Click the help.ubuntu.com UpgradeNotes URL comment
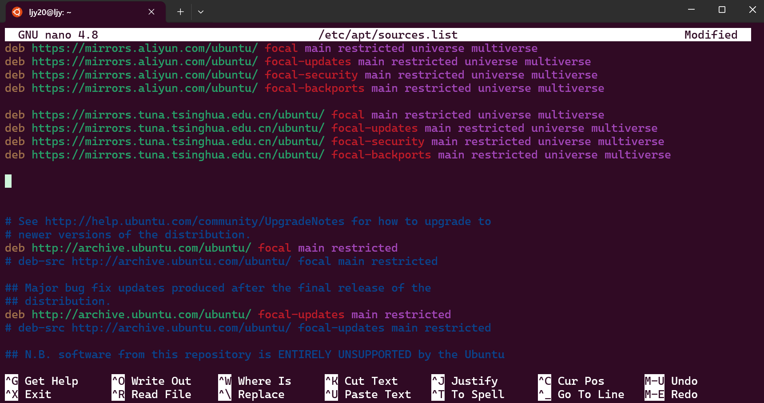The width and height of the screenshot is (764, 403). tap(195, 221)
